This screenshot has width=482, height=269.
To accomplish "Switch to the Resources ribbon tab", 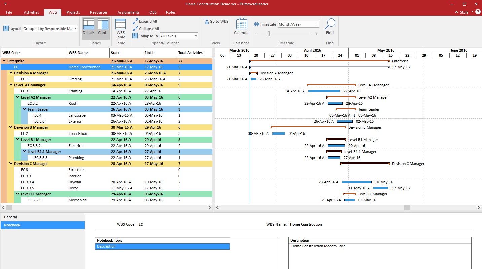I will coord(99,12).
